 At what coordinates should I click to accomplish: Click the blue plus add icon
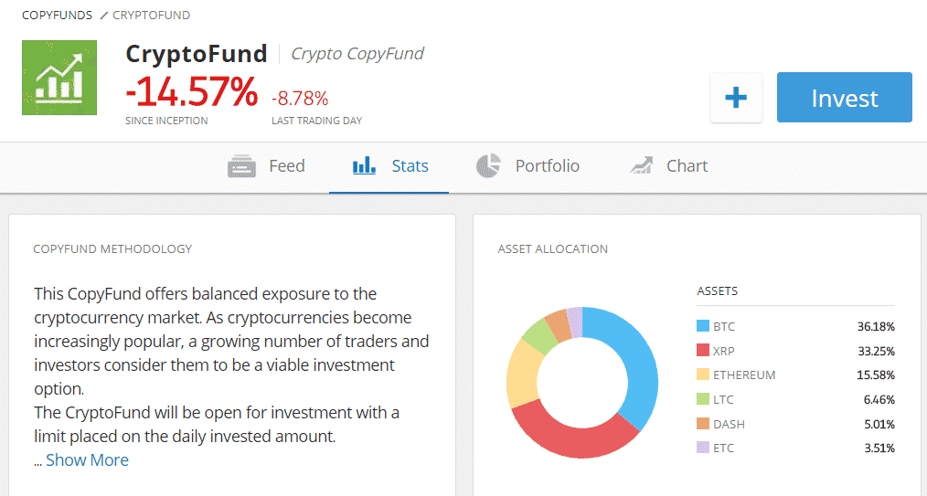point(736,98)
